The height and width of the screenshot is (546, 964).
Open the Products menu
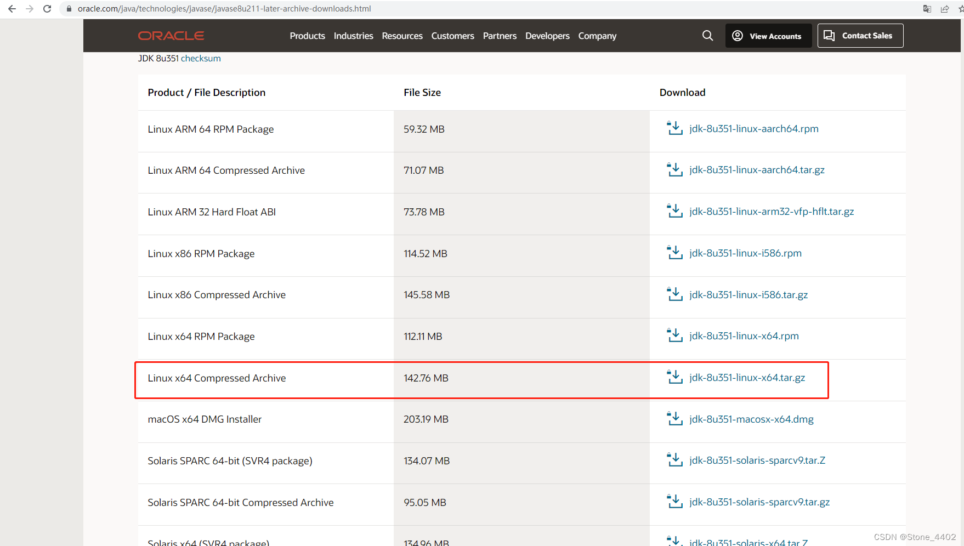pos(307,36)
